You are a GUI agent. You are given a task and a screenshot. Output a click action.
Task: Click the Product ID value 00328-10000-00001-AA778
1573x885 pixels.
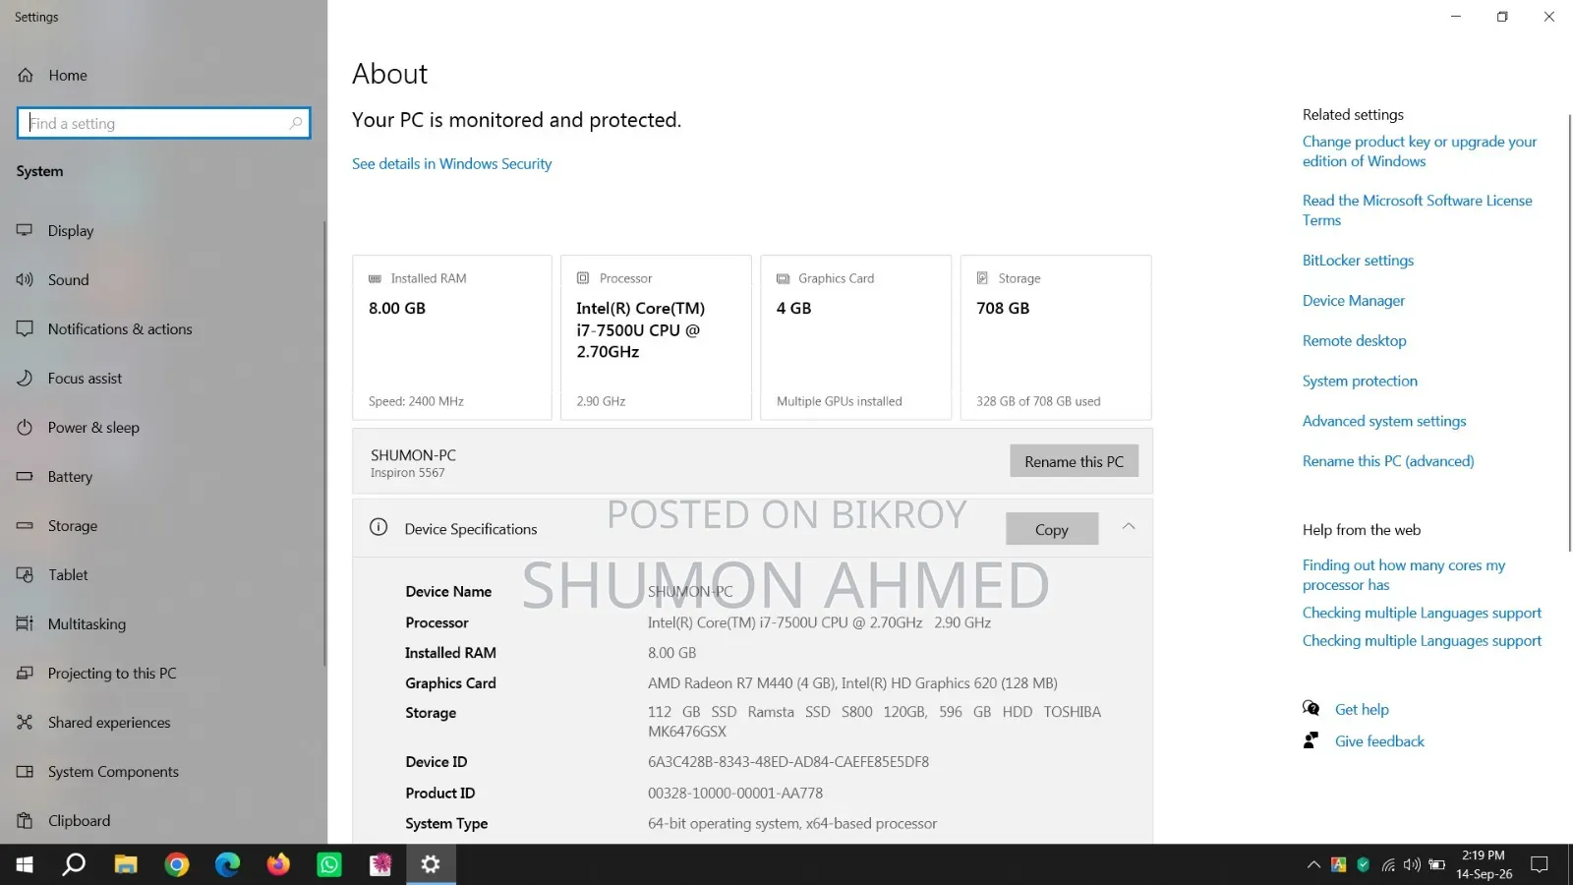(x=735, y=794)
